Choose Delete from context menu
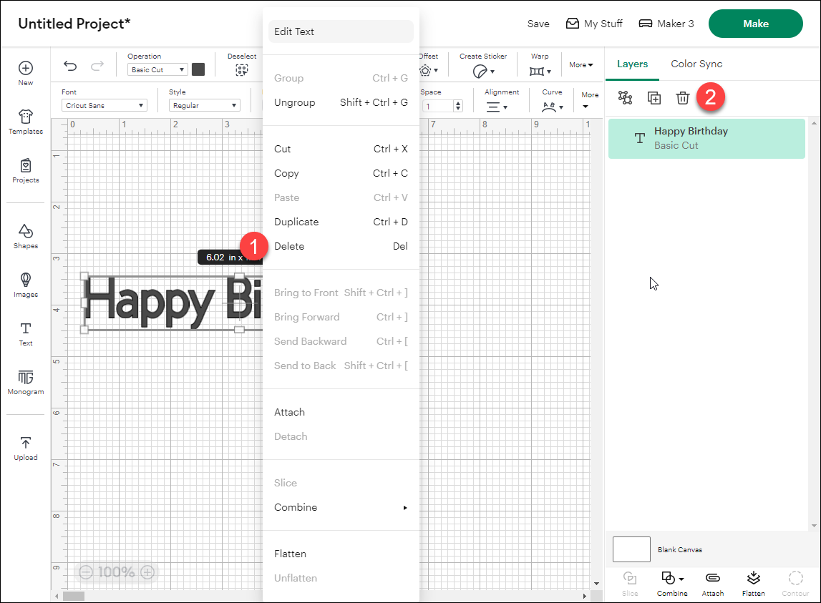The image size is (821, 603). [341, 246]
